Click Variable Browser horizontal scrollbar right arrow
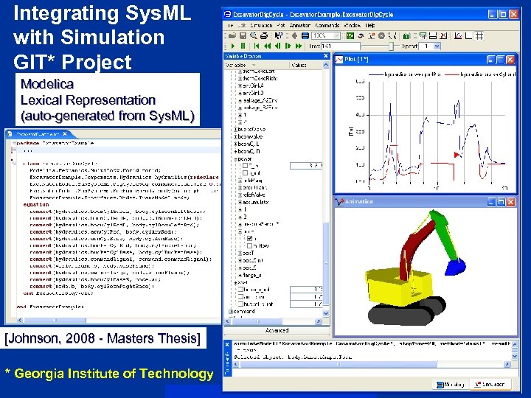The image size is (531, 398). coord(319,321)
